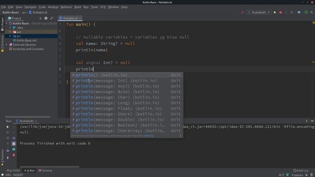Open the Tools menu

pyautogui.click(x=94, y=7)
